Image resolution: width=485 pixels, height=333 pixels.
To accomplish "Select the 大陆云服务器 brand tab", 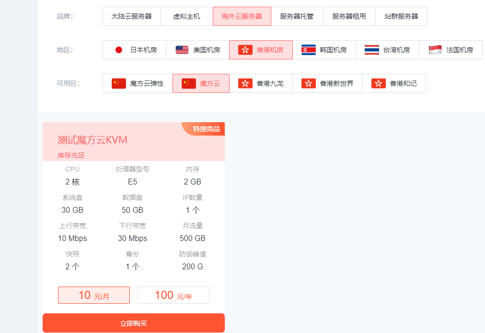I will [132, 16].
